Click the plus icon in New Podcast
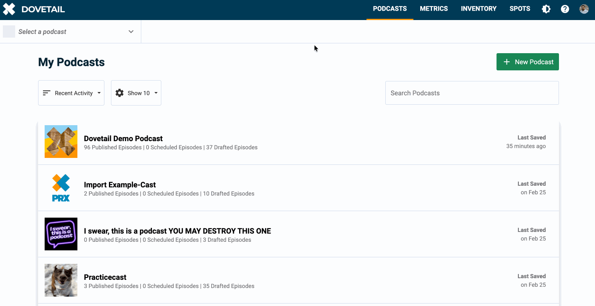 point(507,62)
